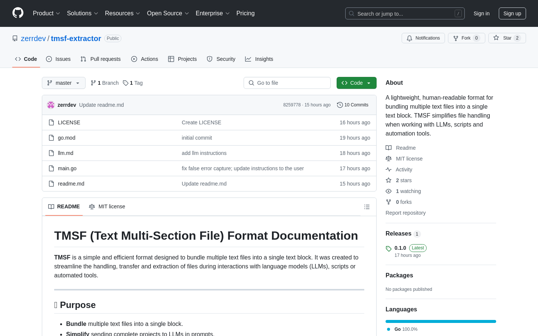Open release 0.1.0
The width and height of the screenshot is (538, 336).
pyautogui.click(x=400, y=248)
